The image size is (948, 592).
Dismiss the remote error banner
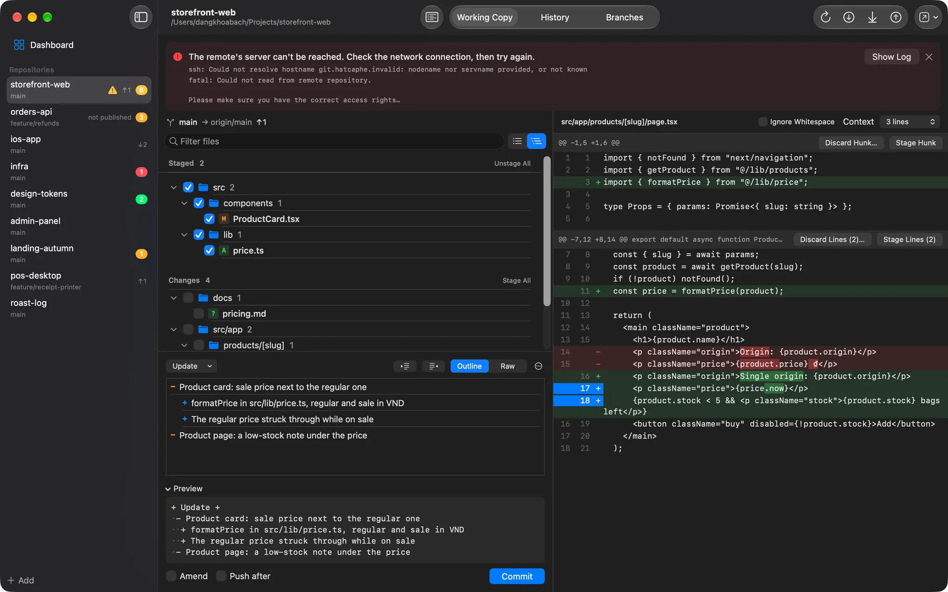[x=929, y=57]
